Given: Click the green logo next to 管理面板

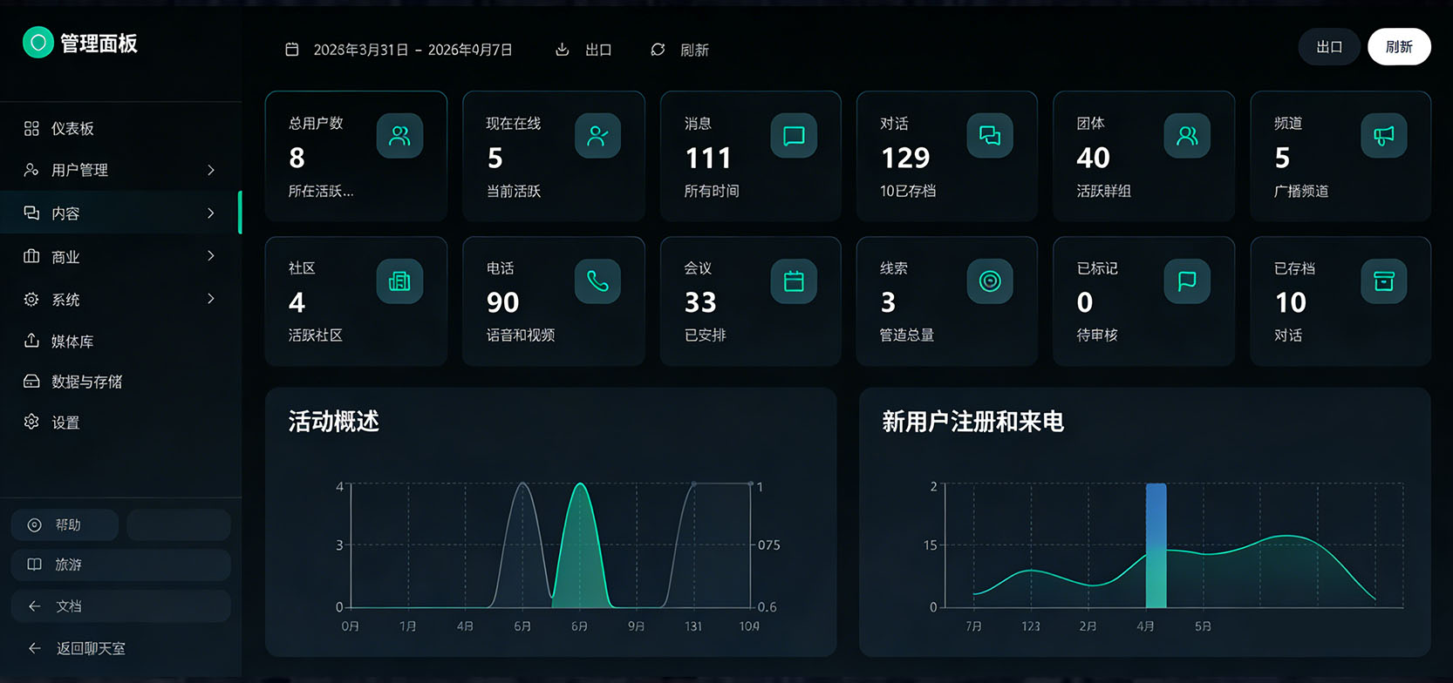Looking at the screenshot, I should (38, 43).
